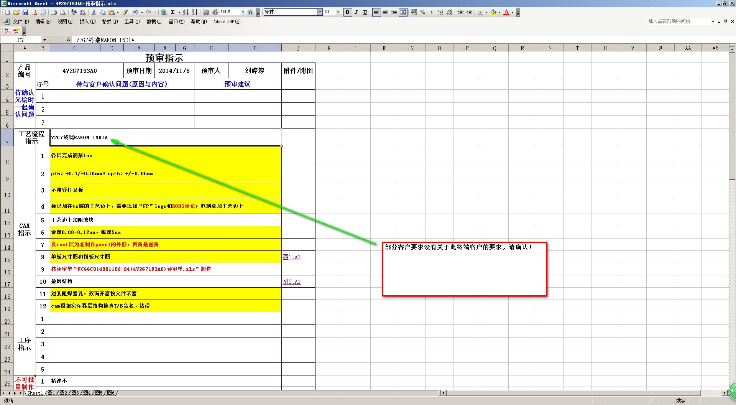Open the fill color palette arrow
The image size is (736, 405).
coord(499,12)
